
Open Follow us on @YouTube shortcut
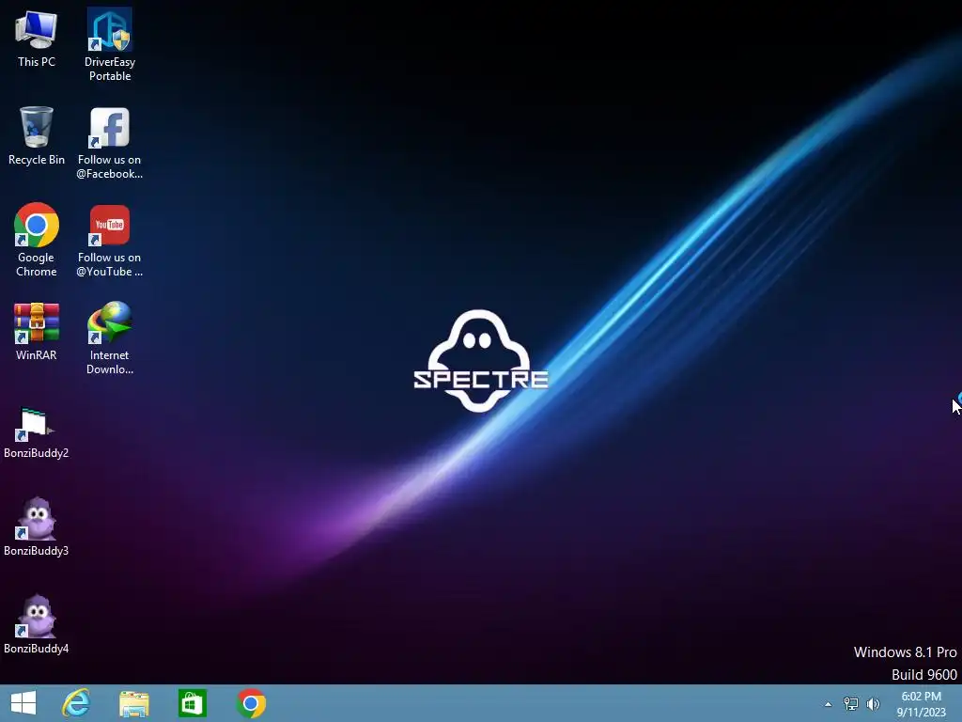tap(110, 240)
